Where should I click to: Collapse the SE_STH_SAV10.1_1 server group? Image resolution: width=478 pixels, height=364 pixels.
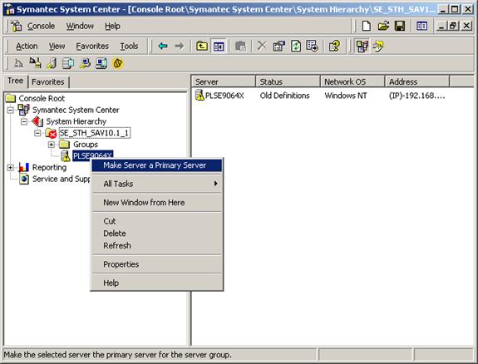coord(37,133)
